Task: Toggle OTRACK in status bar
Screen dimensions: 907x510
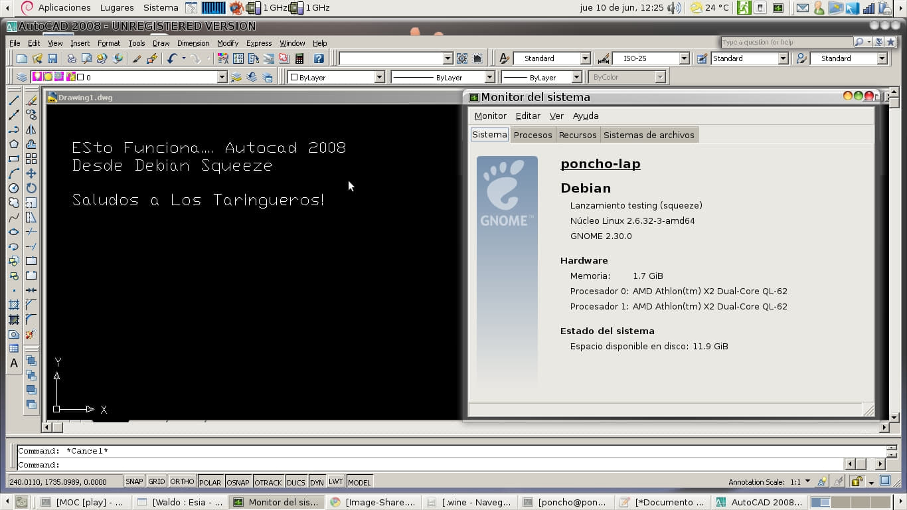Action: [268, 482]
